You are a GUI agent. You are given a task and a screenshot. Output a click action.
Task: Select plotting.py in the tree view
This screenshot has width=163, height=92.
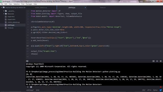click(x=11, y=25)
